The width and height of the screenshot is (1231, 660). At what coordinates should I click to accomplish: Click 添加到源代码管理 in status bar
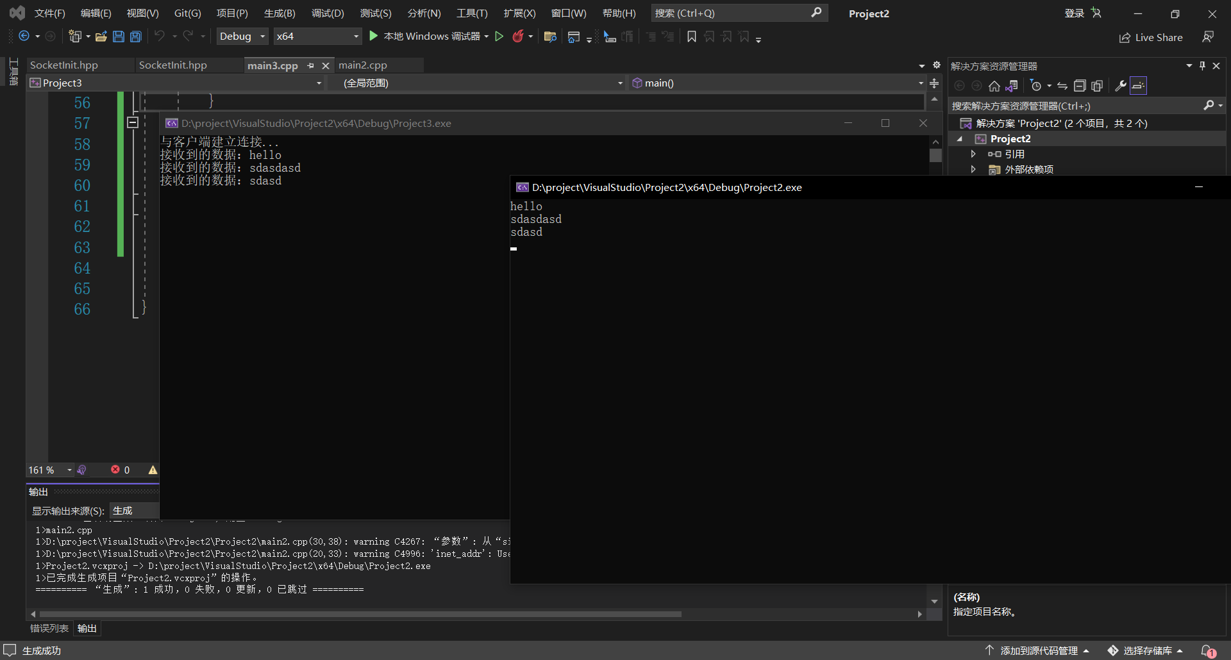(1039, 650)
